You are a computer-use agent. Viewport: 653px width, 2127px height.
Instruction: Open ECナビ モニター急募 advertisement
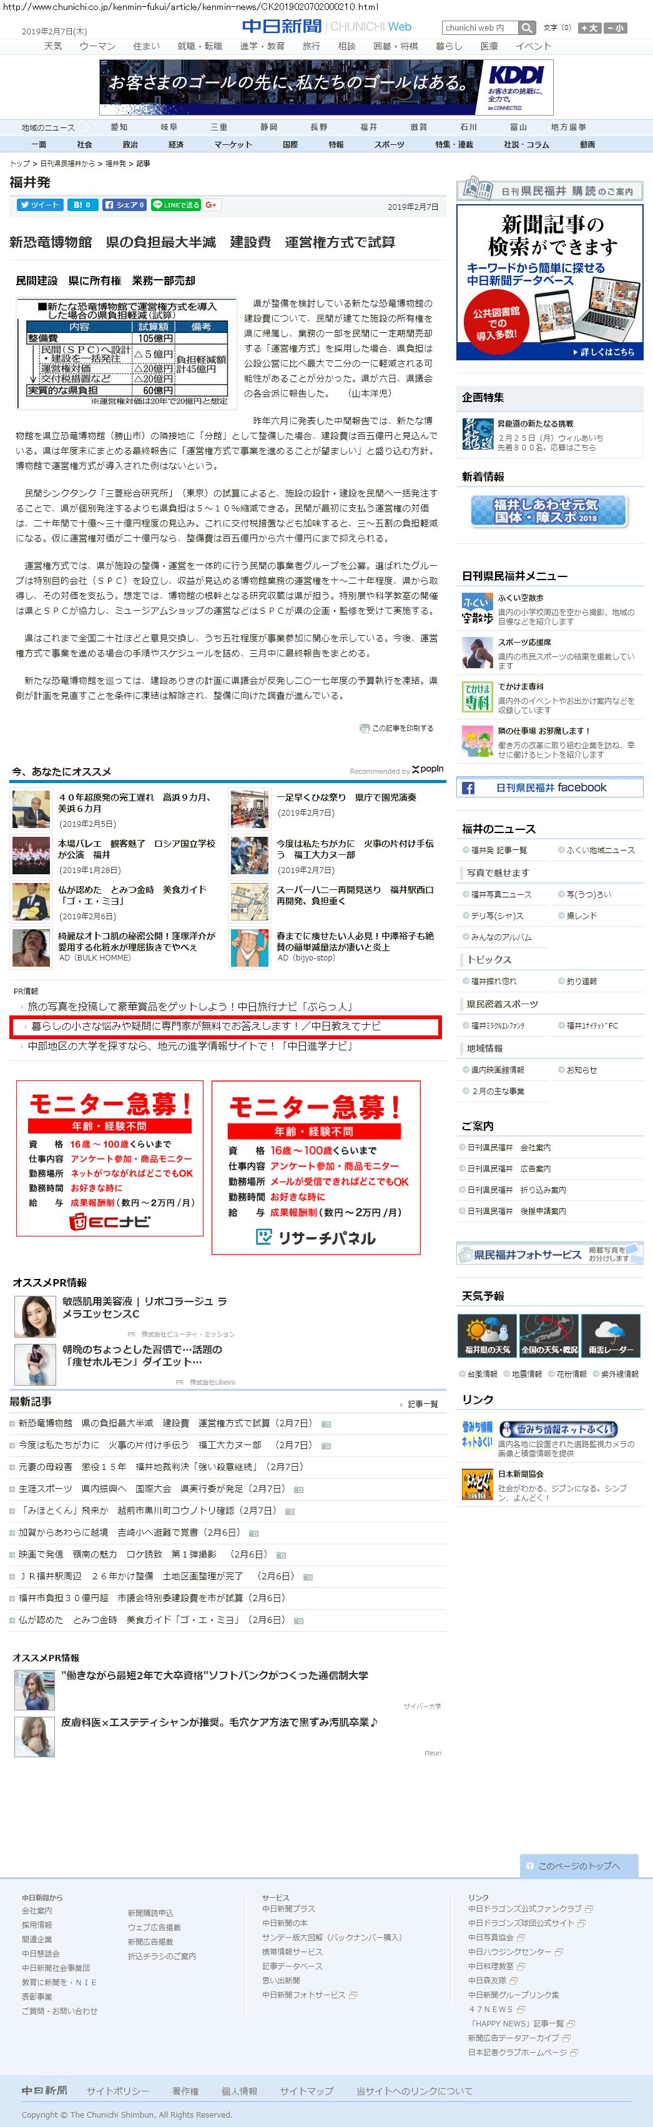pos(110,1158)
